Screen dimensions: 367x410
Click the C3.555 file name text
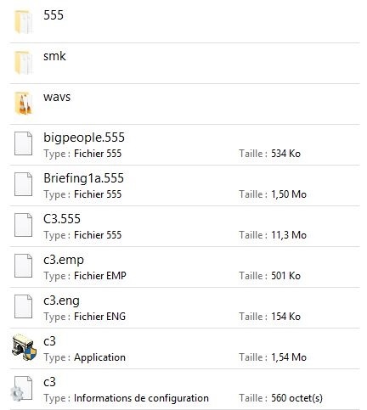click(x=62, y=219)
